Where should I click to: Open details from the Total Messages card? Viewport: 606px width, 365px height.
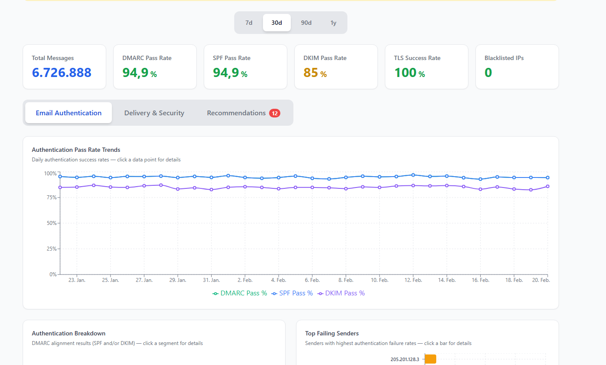[x=64, y=67]
